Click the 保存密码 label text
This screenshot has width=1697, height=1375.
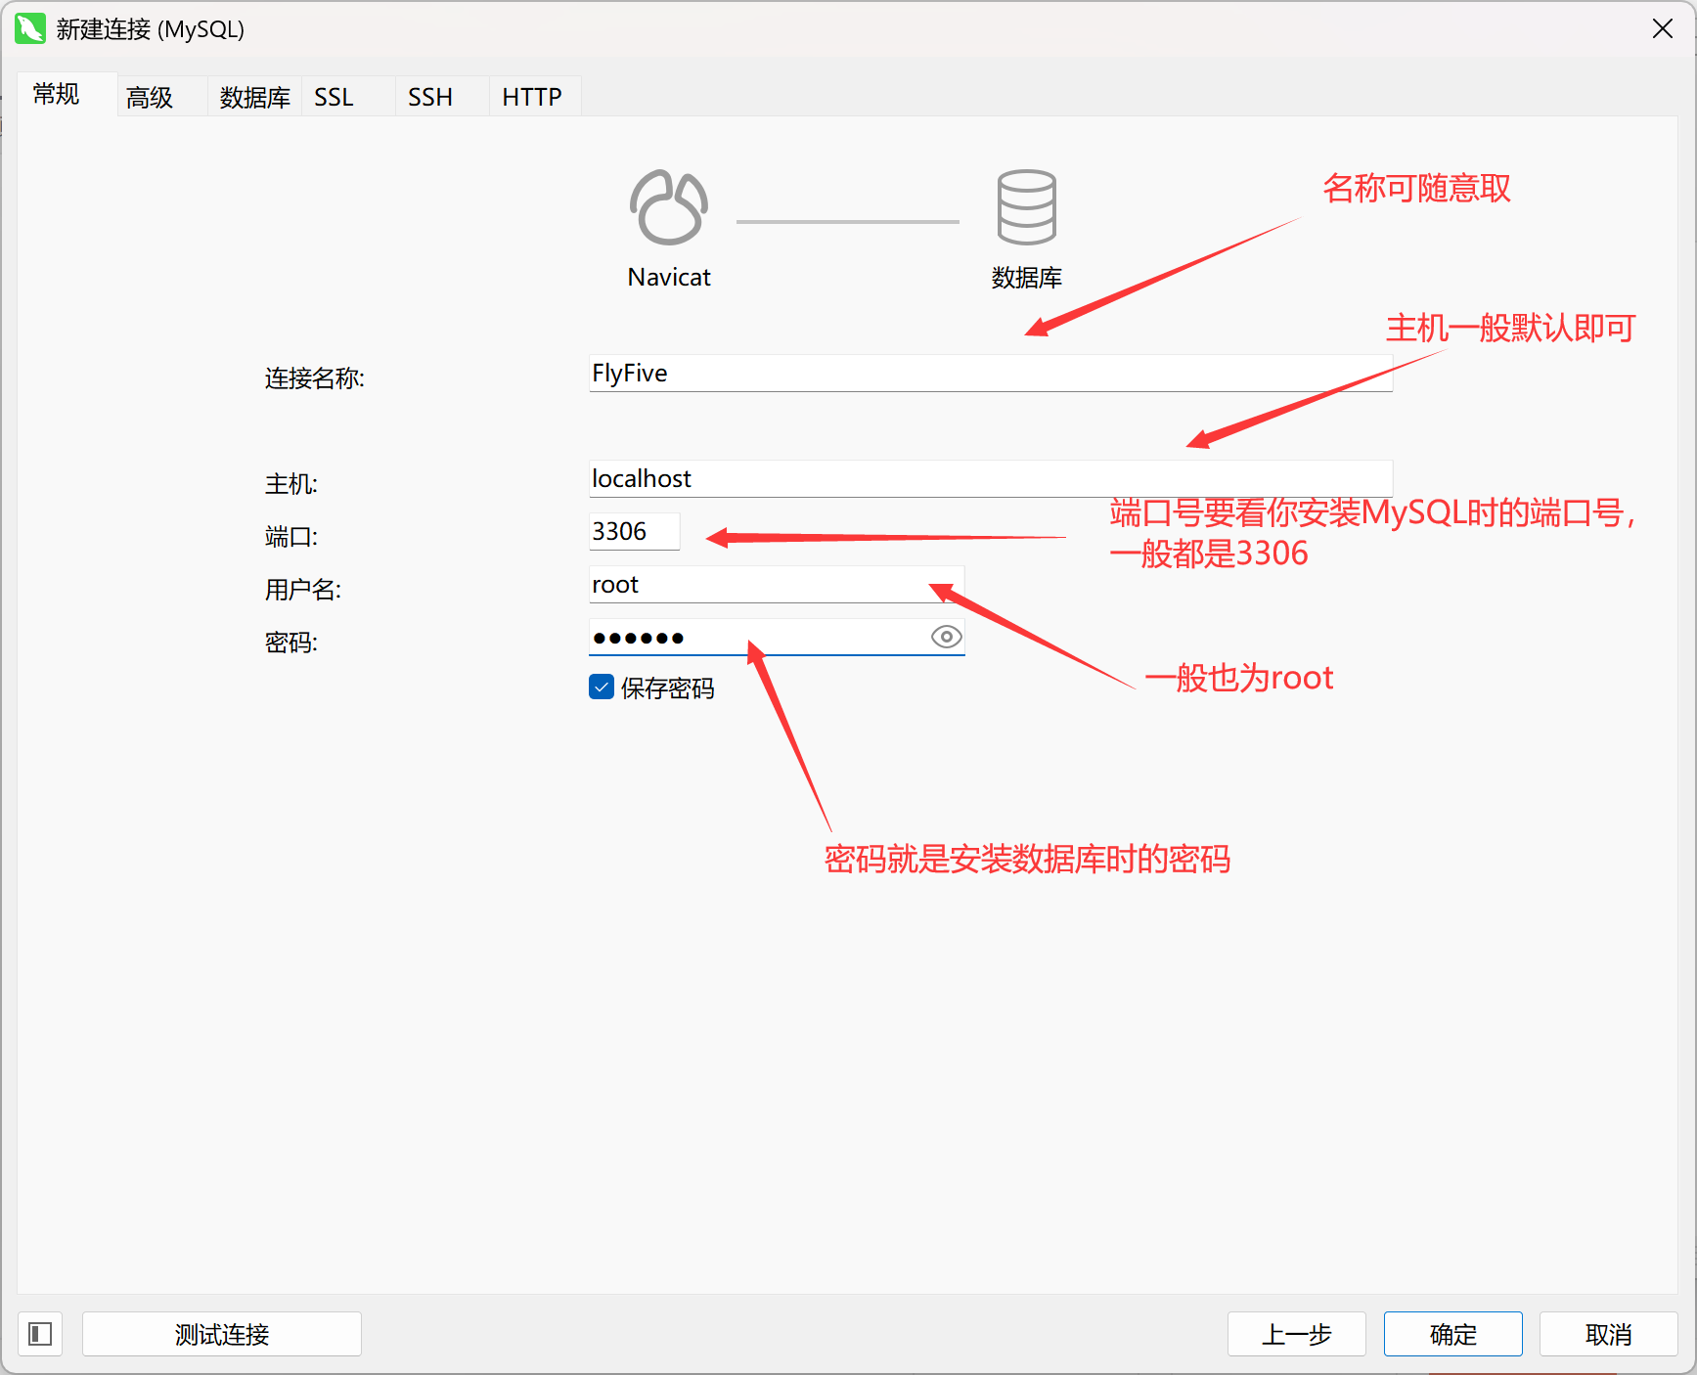tap(668, 688)
